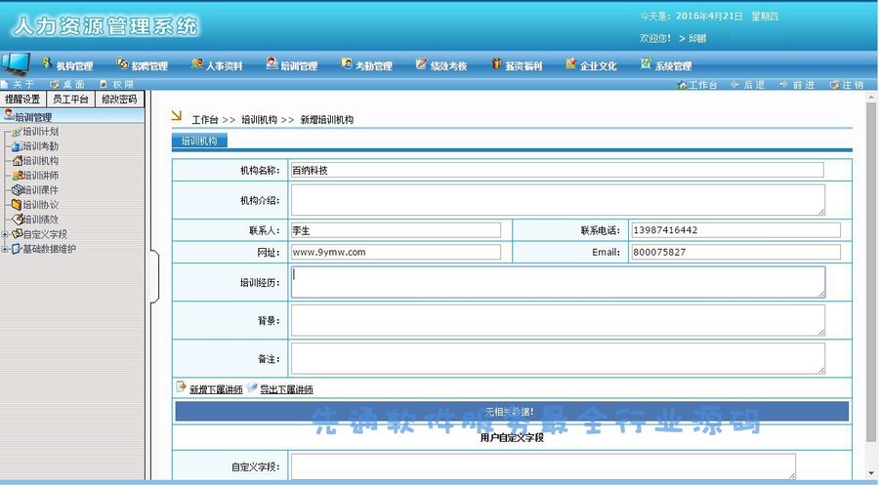
Task: Click 工作台 in the breadcrumb
Action: (205, 120)
